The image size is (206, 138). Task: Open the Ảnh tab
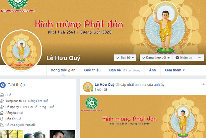pos(152,70)
